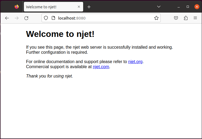Close the Welcome to njet! tab
Viewport: 202px width, 139px height.
point(79,7)
